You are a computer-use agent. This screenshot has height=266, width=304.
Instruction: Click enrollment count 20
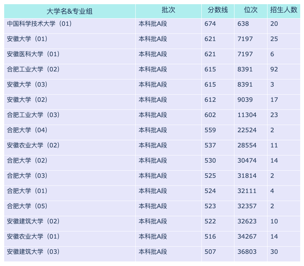pyautogui.click(x=274, y=24)
